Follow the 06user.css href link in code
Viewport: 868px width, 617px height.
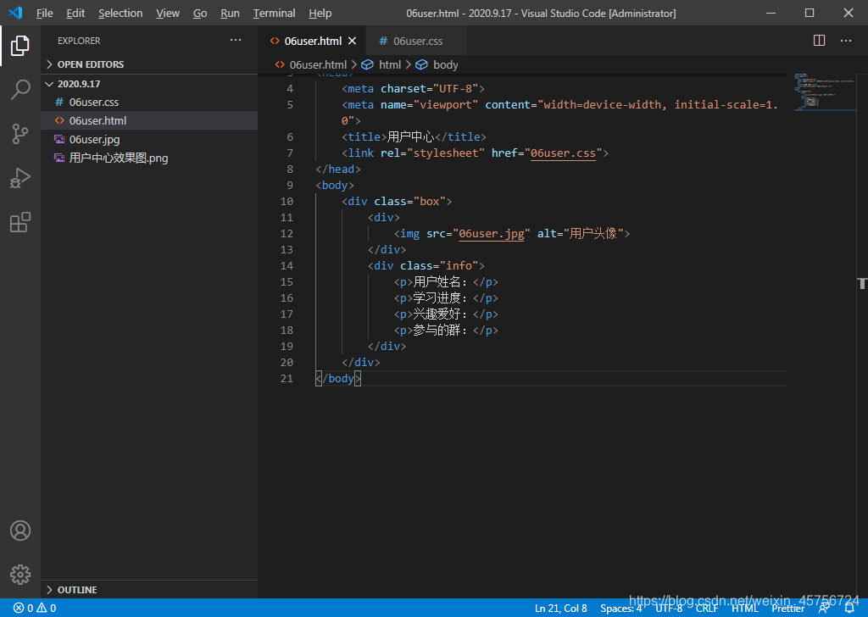pos(563,153)
